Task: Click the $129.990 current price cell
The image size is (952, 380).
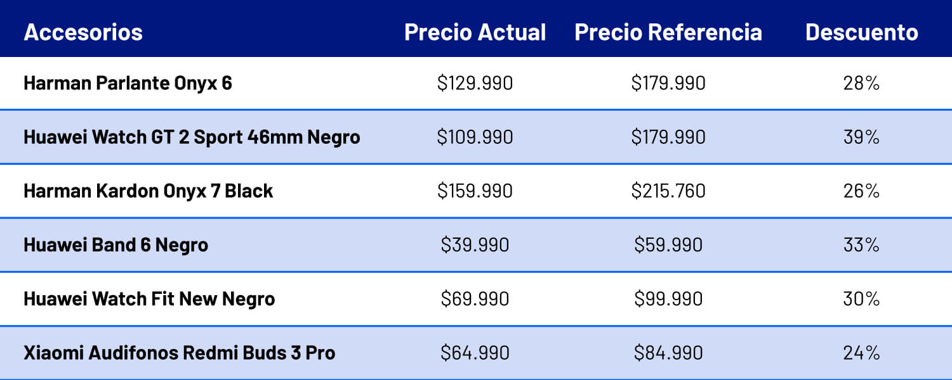Action: pos(475,83)
